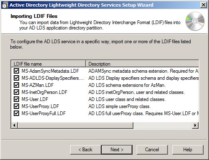Image resolution: width=209 pixels, height=160 pixels.
Task: Click the right scroll arrow of the list
Action: click(195, 126)
